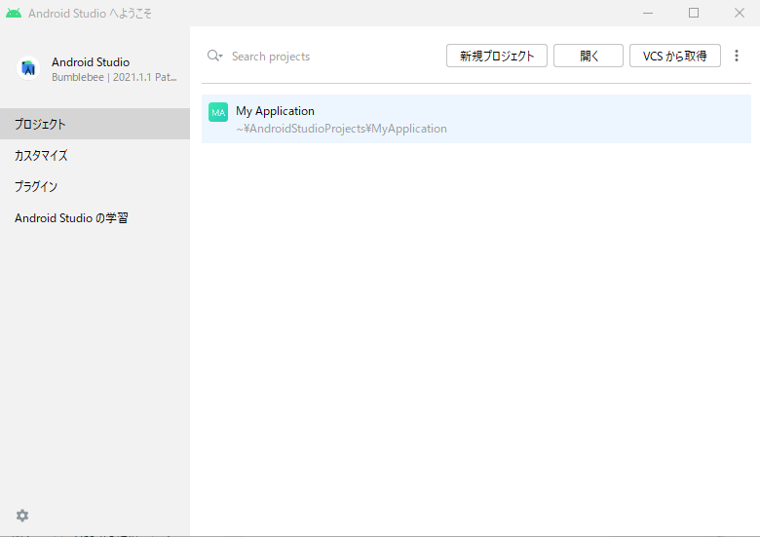Minimize the Android Studio welcome window

[648, 13]
